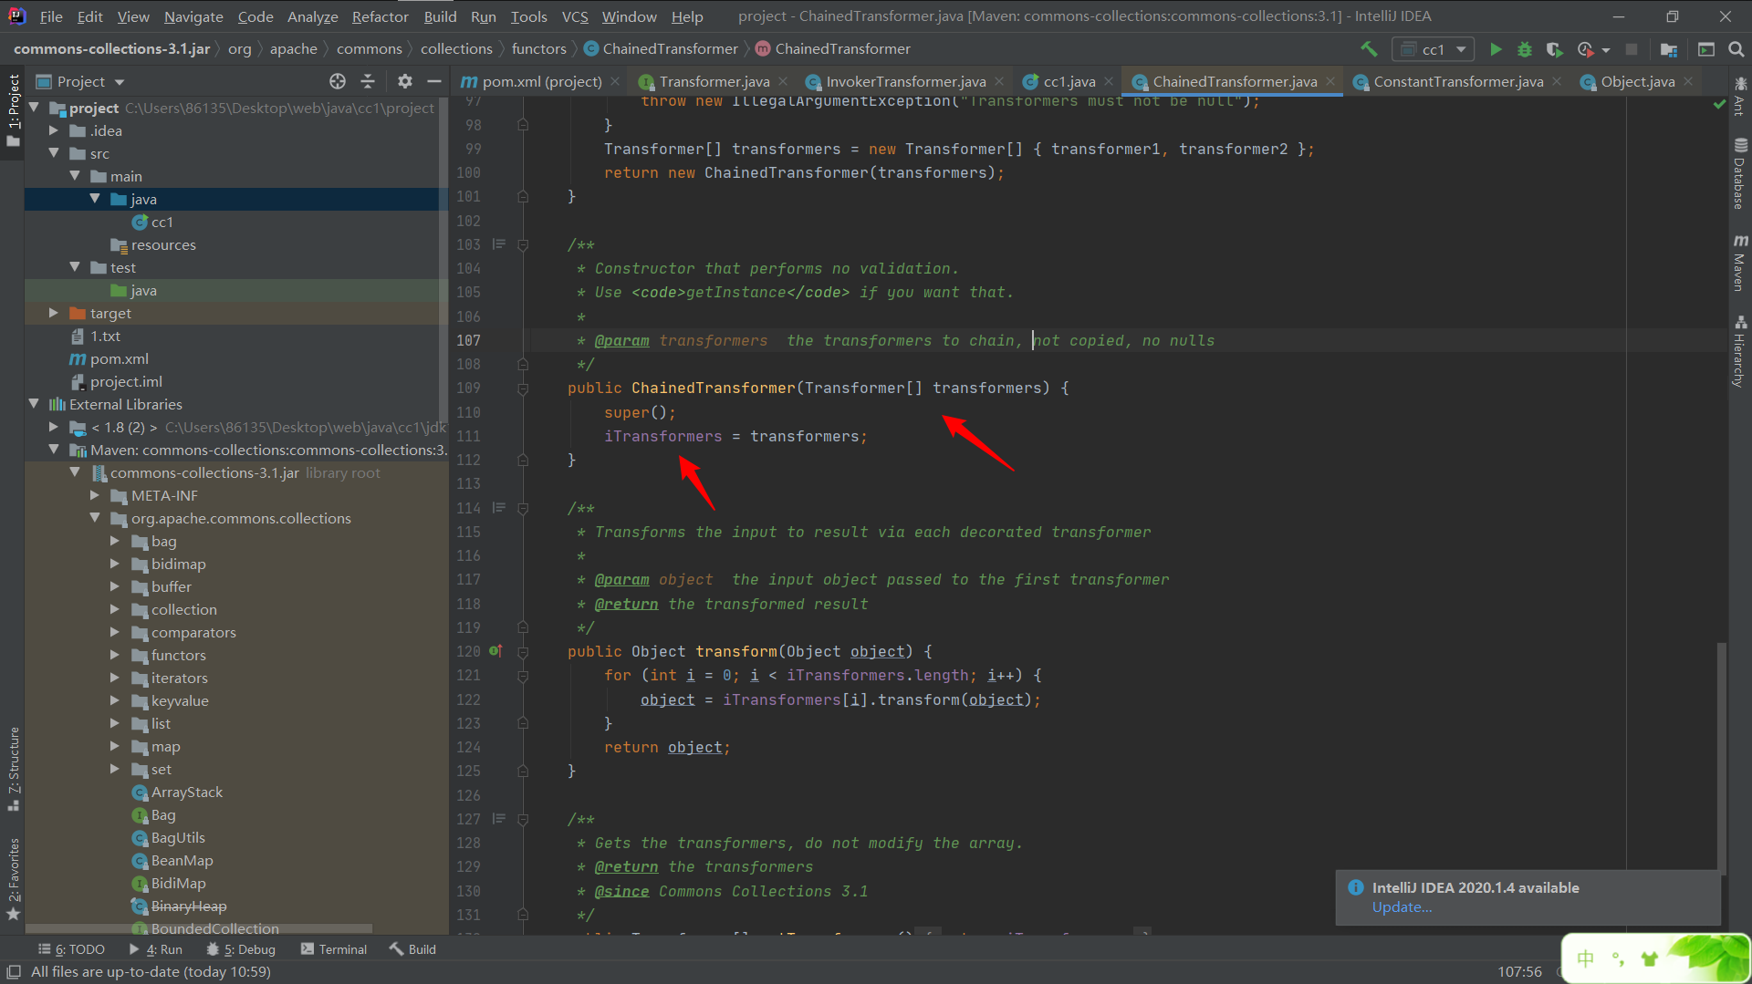Collapse External Libraries node
This screenshot has width=1752, height=984.
(x=34, y=404)
